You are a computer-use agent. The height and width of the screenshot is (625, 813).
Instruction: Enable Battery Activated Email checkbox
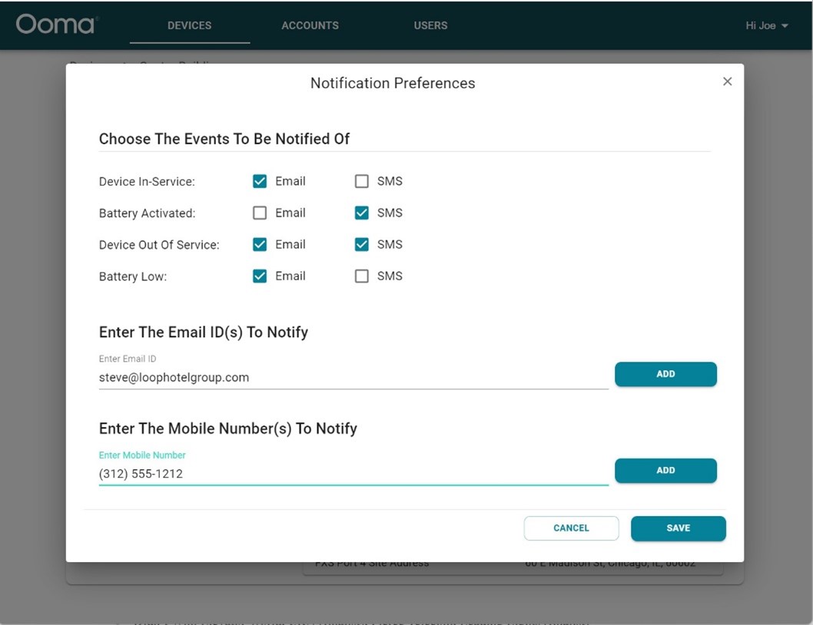coord(260,213)
